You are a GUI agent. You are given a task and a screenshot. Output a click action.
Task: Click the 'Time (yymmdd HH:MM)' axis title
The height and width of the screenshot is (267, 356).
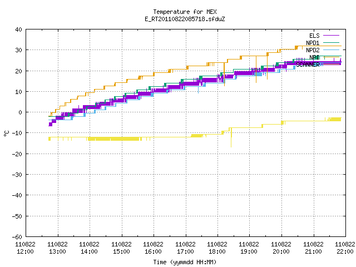[x=185, y=262]
